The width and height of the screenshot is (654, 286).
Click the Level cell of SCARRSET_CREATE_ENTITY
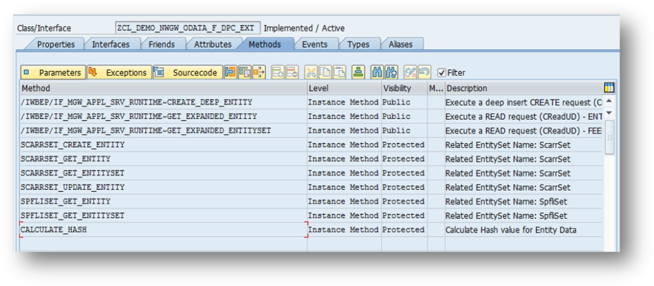(344, 145)
